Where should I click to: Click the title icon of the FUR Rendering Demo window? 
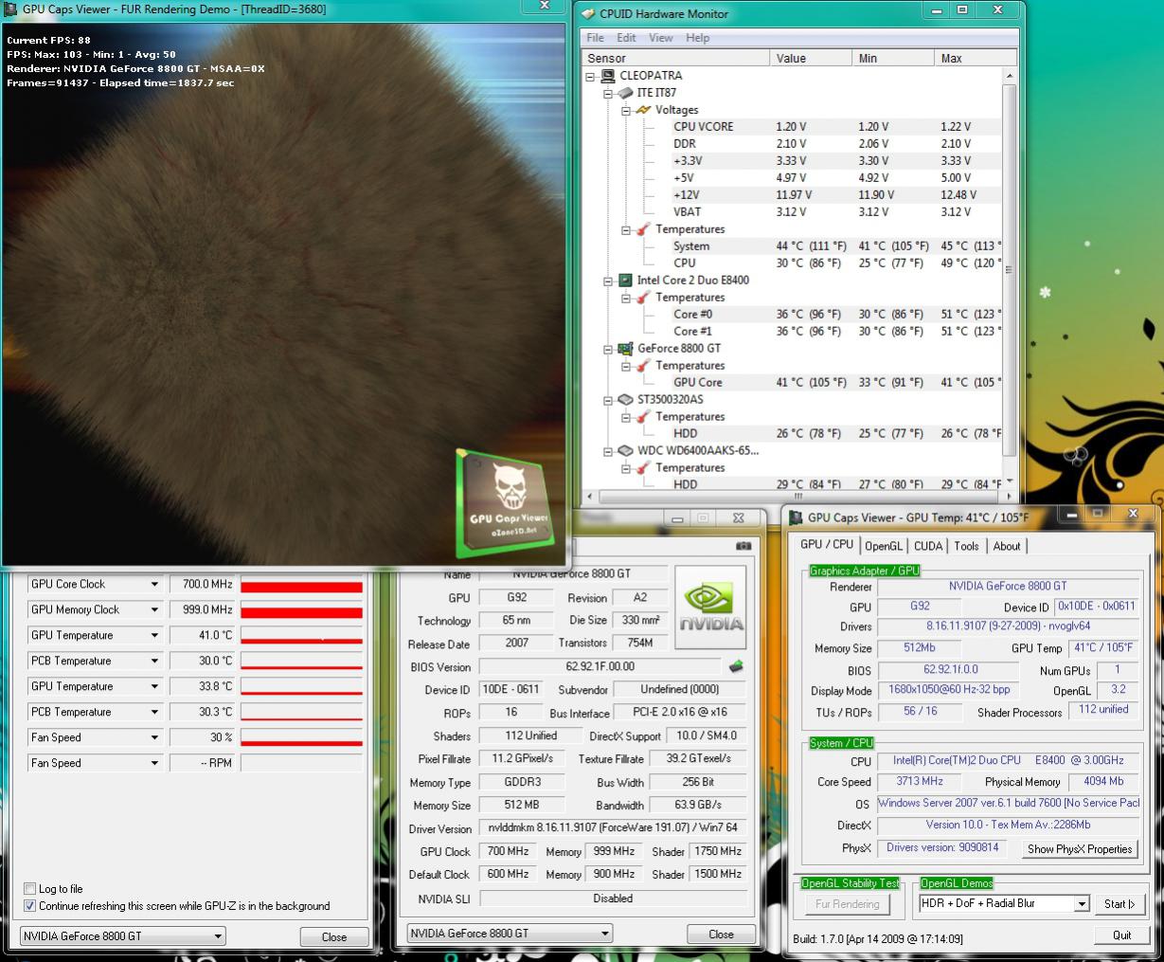pos(11,9)
